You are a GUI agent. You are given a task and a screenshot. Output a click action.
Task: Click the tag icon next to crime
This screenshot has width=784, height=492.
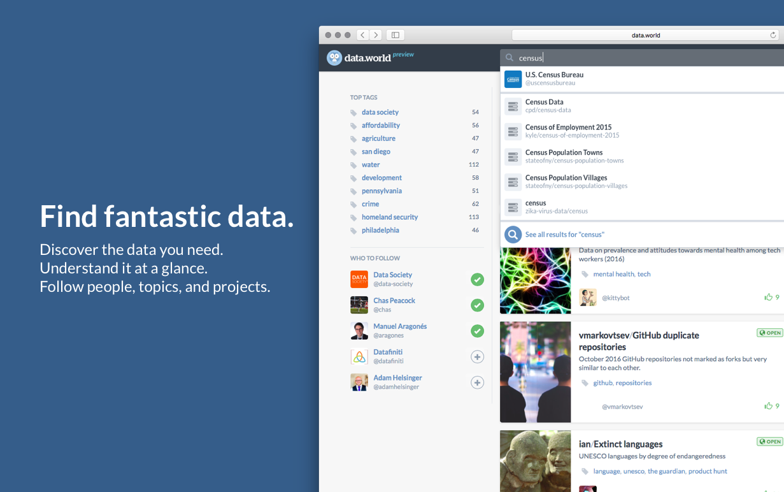(x=353, y=205)
